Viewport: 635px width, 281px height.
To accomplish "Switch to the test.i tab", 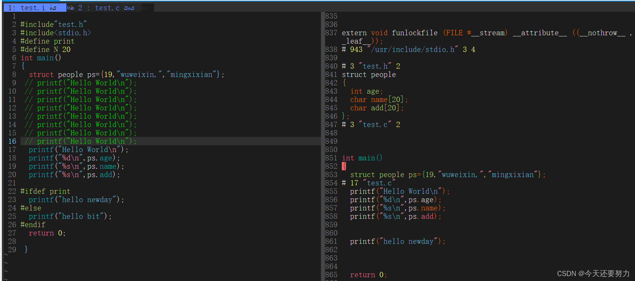I will 35,8.
